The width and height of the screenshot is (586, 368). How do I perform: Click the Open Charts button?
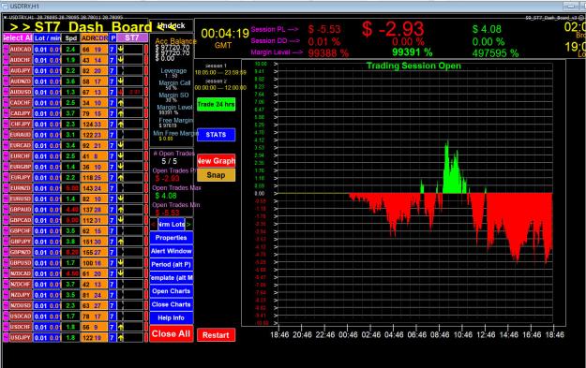coord(172,291)
